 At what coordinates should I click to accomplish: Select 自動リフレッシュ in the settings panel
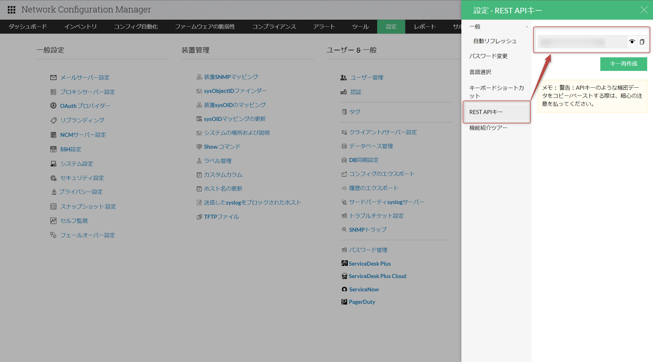coord(495,41)
